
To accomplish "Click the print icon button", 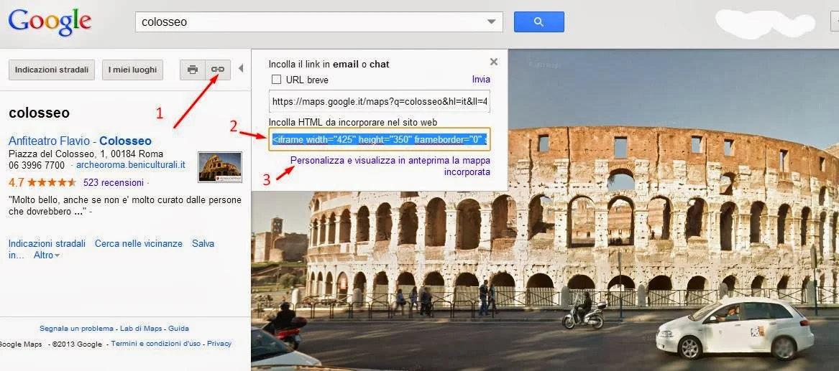I will [193, 70].
